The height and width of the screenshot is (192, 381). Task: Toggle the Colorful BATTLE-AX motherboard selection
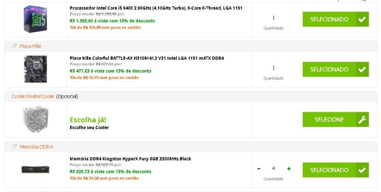336,69
